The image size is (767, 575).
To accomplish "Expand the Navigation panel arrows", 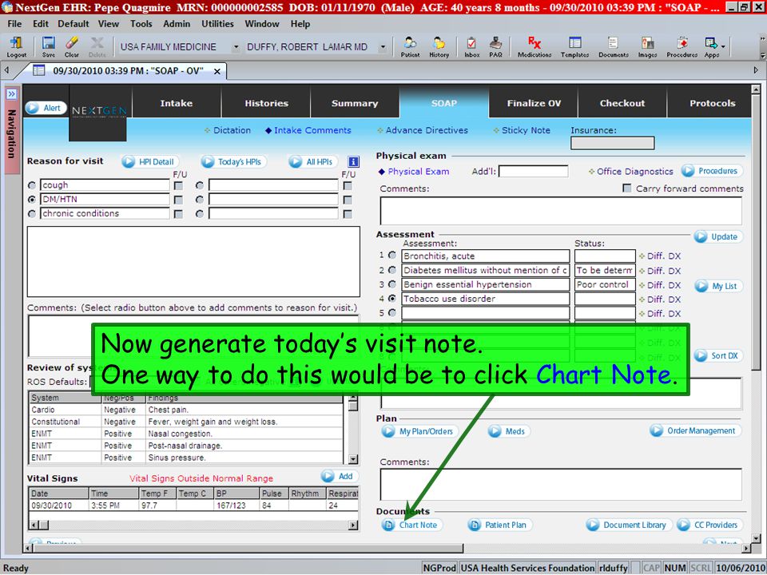I will tap(12, 94).
